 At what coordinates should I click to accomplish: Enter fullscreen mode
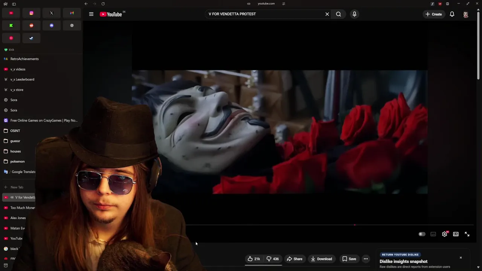point(467,234)
